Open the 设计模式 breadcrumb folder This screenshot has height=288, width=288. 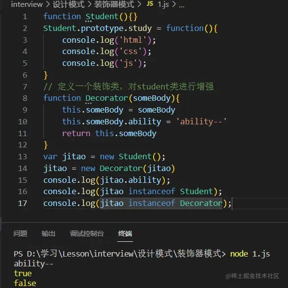click(68, 4)
